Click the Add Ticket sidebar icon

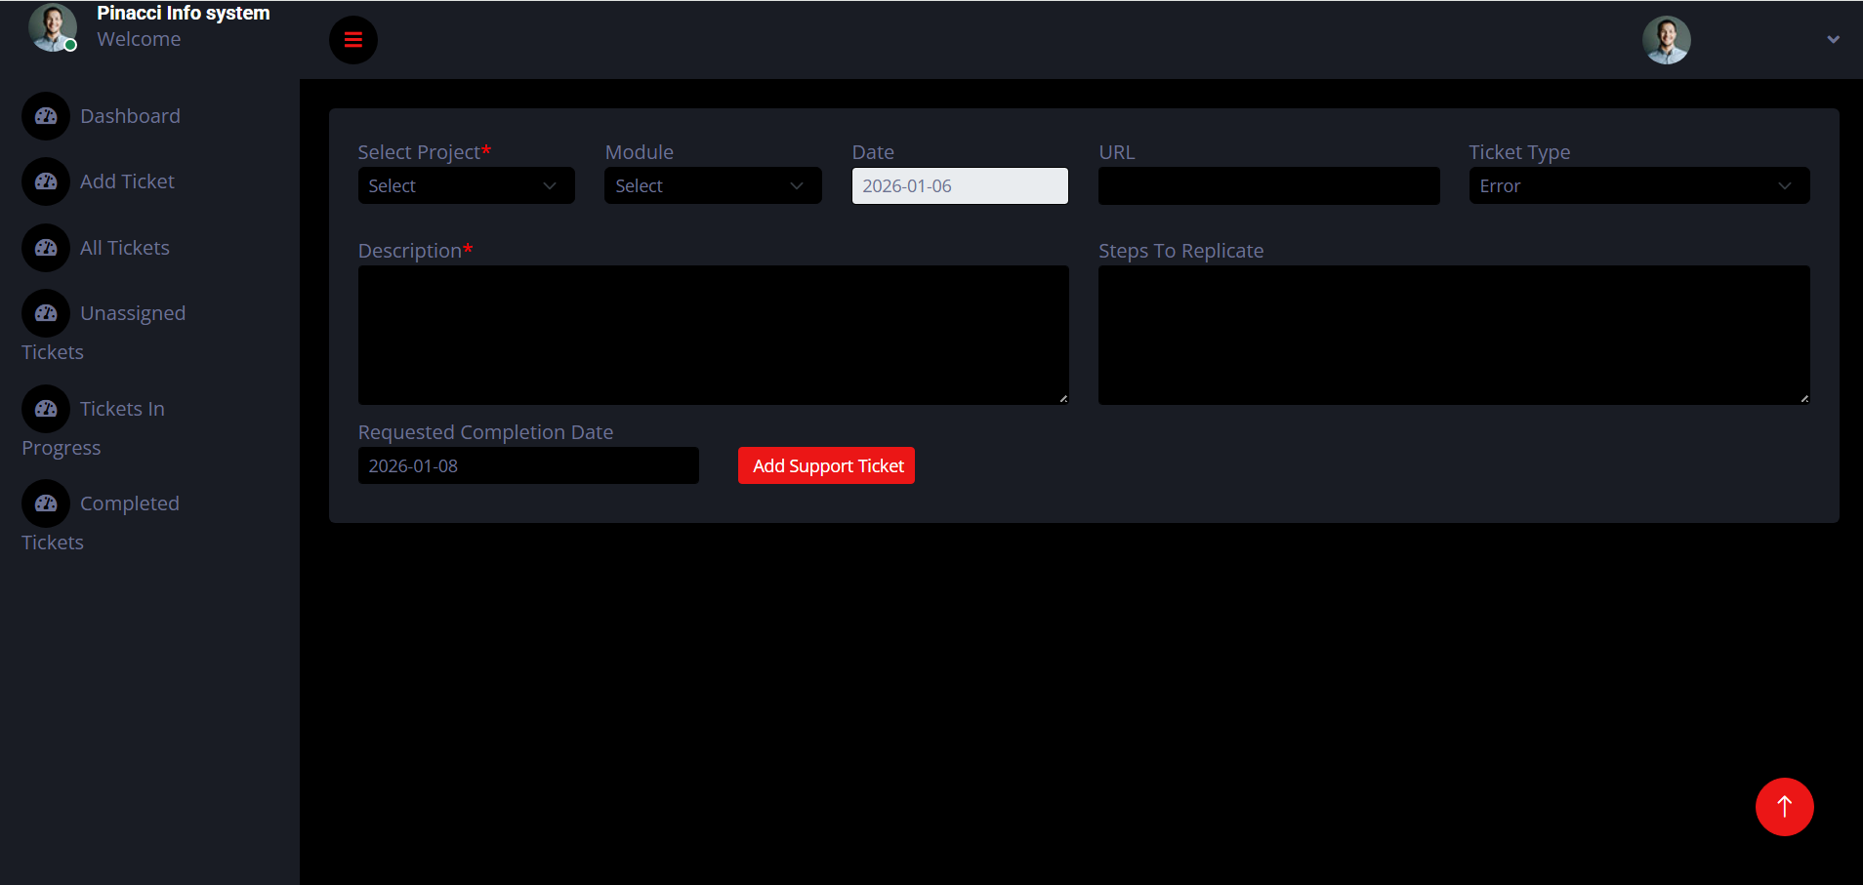(x=46, y=181)
